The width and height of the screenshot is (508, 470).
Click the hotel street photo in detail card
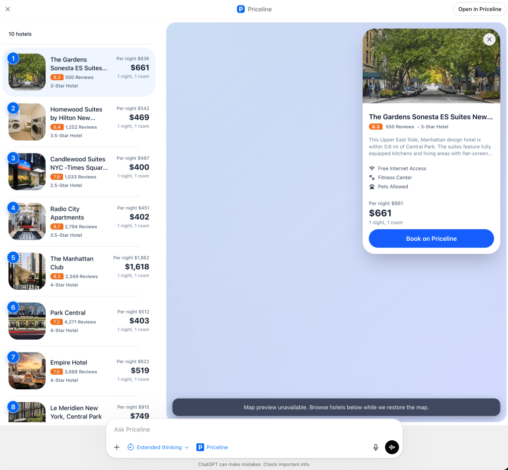(431, 66)
